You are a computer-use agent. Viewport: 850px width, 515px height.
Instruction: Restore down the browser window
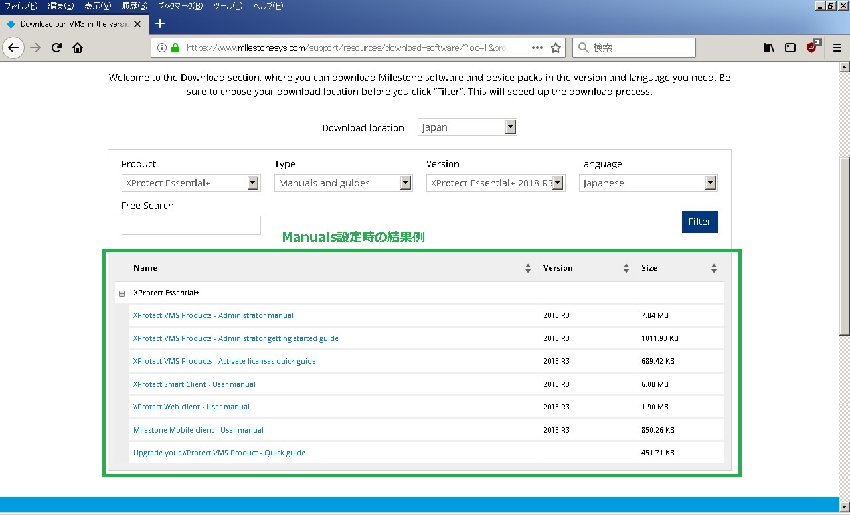point(830,6)
